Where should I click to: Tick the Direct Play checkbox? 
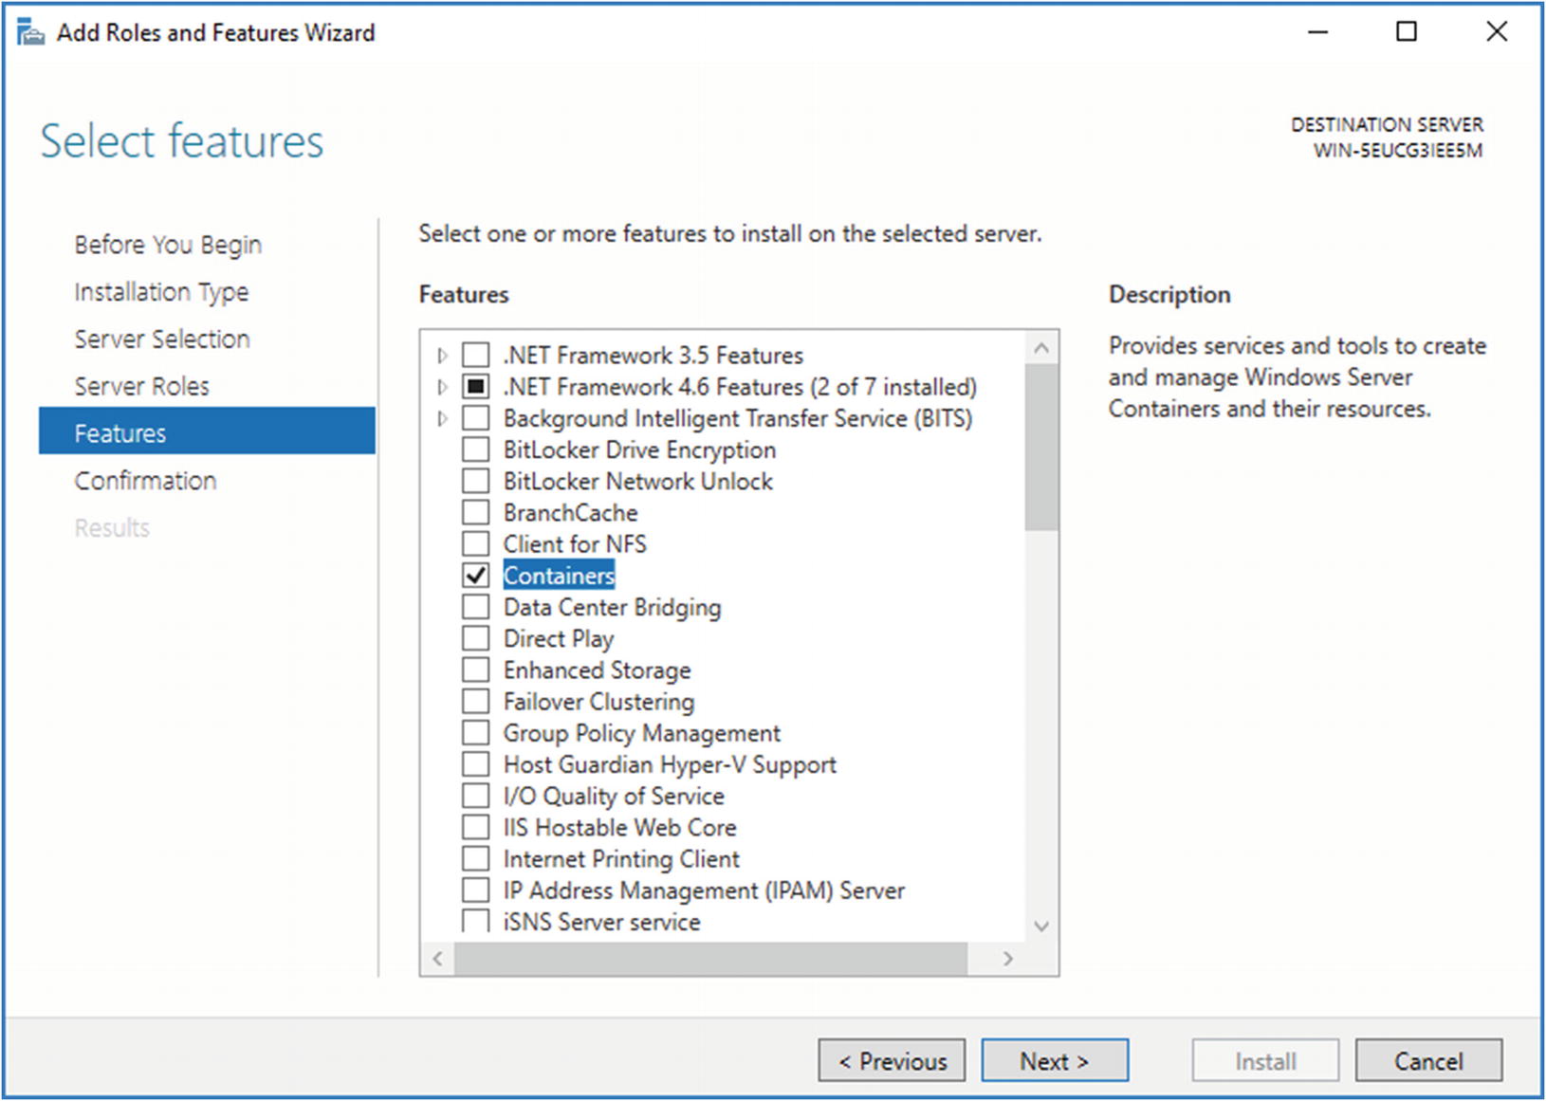point(475,638)
